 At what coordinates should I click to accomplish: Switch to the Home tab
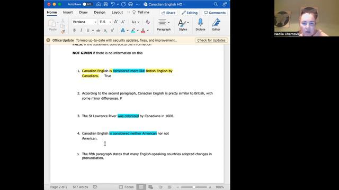52,13
